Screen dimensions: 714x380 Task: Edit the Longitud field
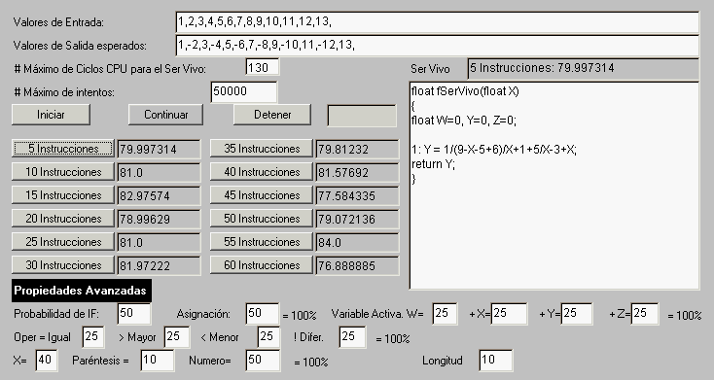tap(496, 361)
